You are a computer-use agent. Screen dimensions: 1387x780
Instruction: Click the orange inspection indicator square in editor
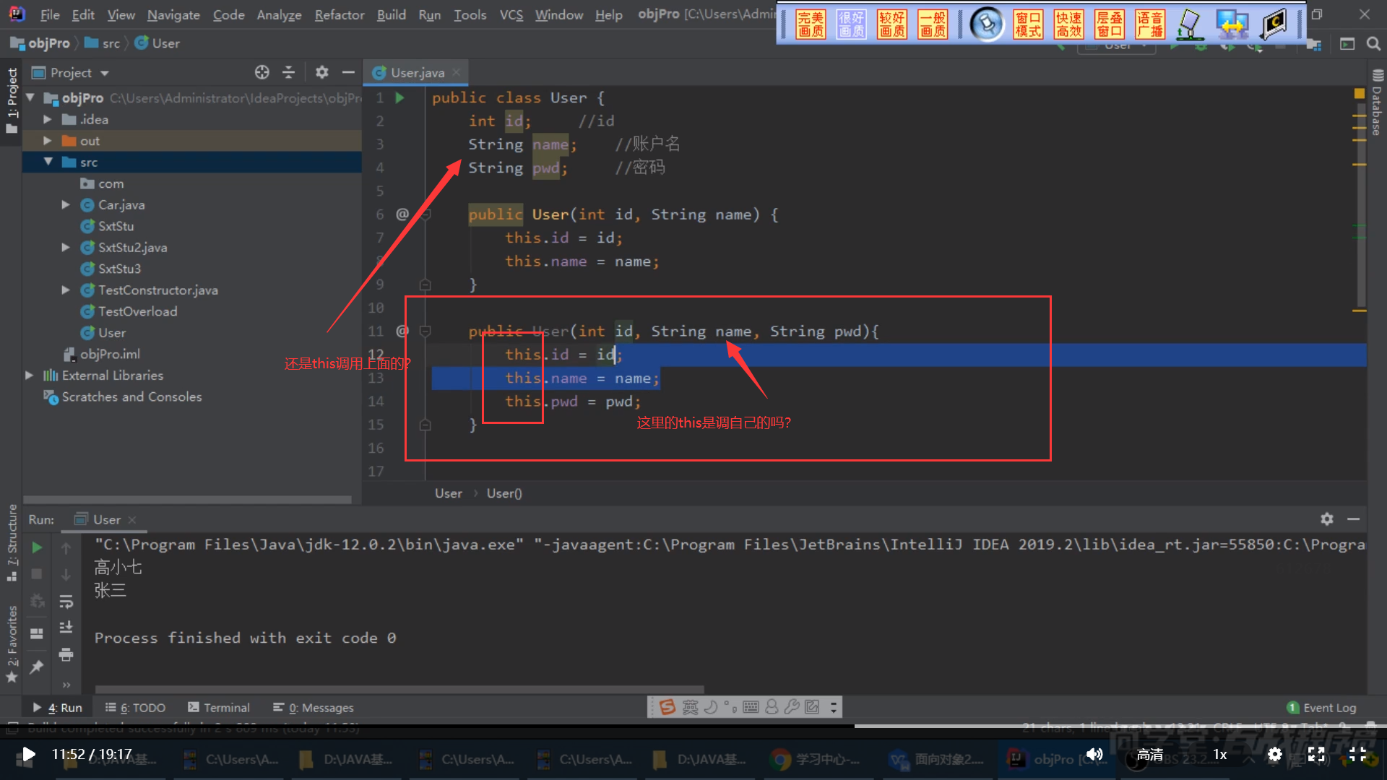click(x=1359, y=93)
